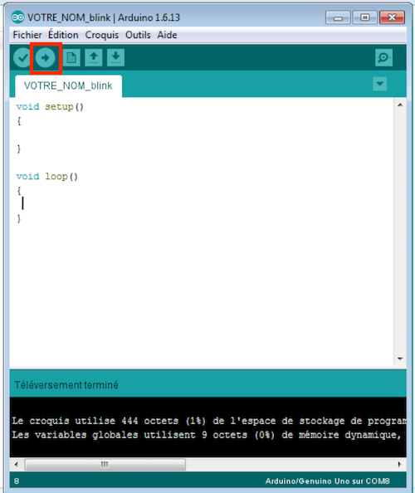415x493 pixels.
Task: Open the Fichier menu
Action: pyautogui.click(x=27, y=35)
